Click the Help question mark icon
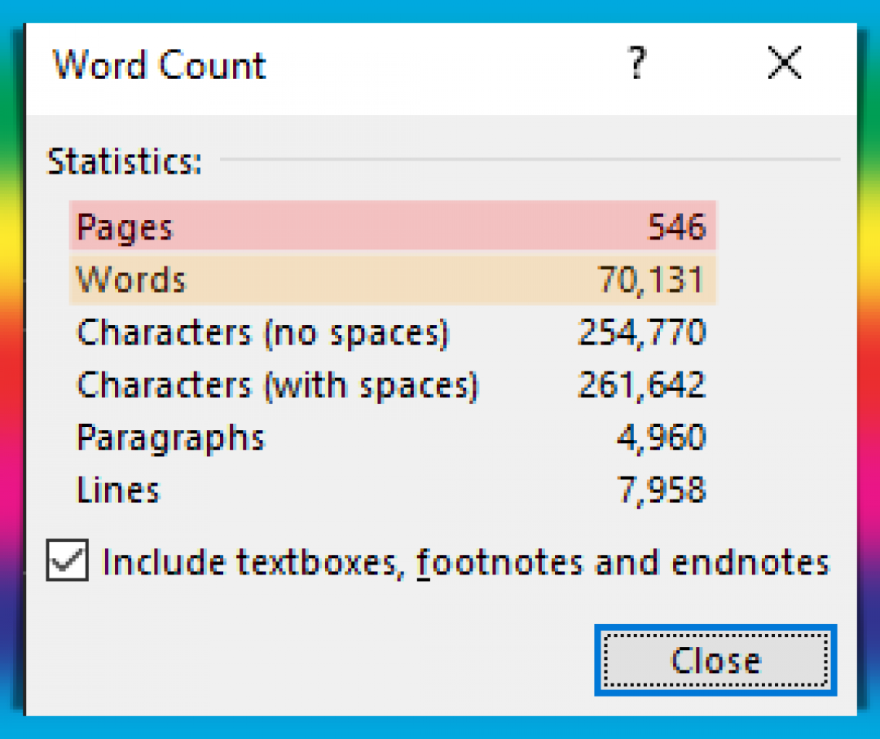This screenshot has height=739, width=880. click(x=637, y=64)
